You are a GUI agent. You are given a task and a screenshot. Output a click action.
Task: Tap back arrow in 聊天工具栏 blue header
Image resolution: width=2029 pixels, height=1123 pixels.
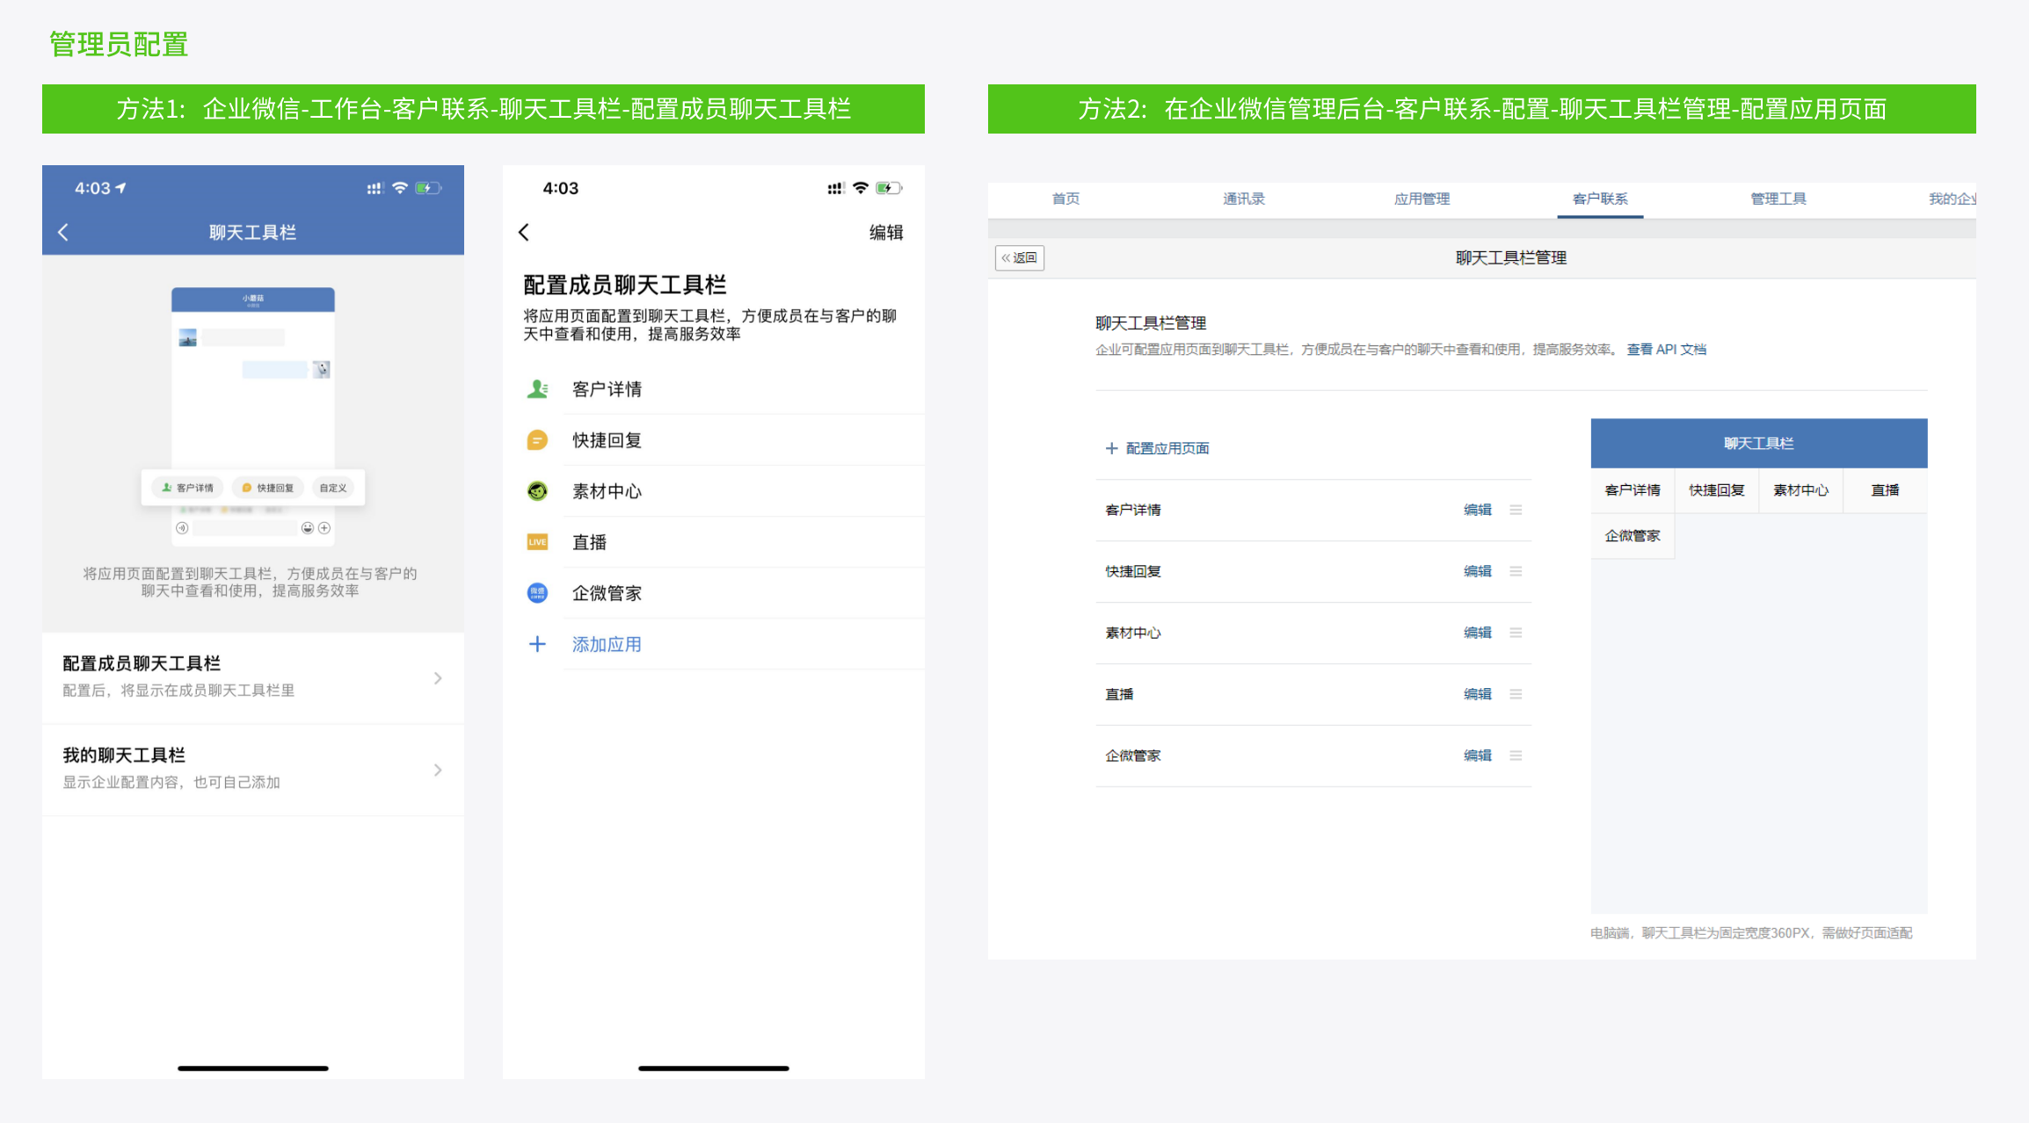tap(62, 232)
